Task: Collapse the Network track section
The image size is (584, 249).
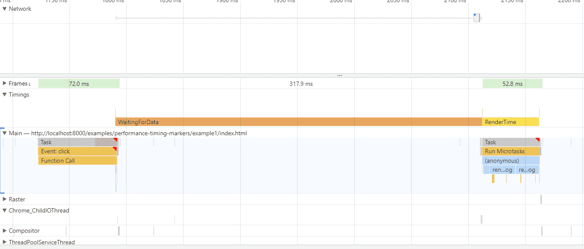Action: 5,9
